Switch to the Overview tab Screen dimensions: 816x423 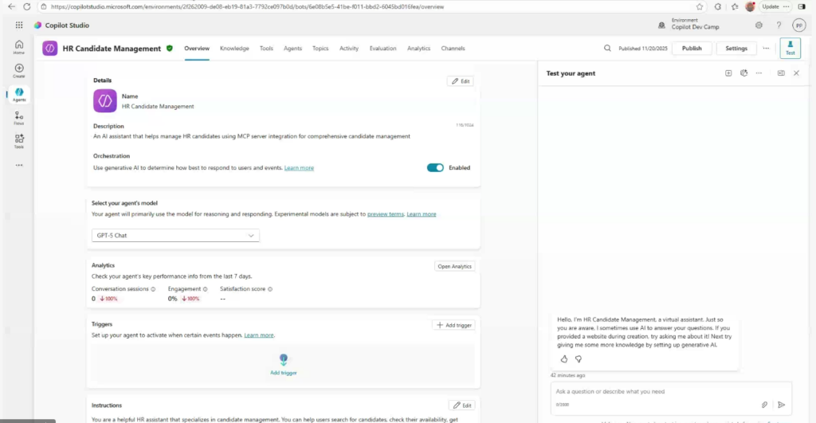pyautogui.click(x=197, y=49)
